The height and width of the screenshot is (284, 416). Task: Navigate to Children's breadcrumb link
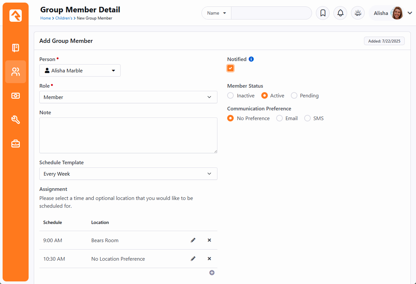coord(64,18)
